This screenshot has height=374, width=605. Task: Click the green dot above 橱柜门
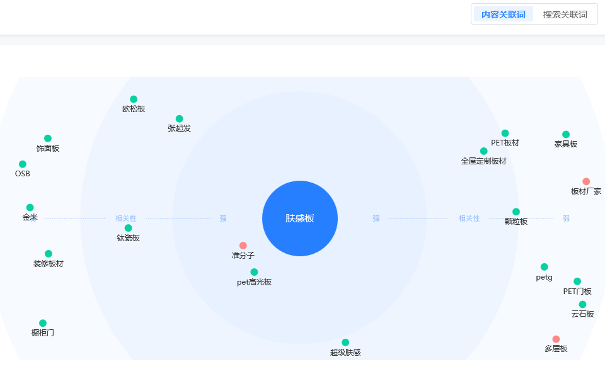43,323
